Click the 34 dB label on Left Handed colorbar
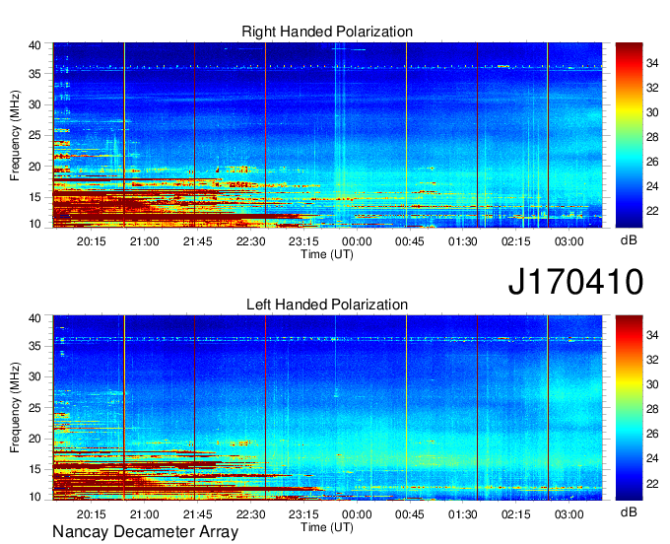 pos(652,335)
